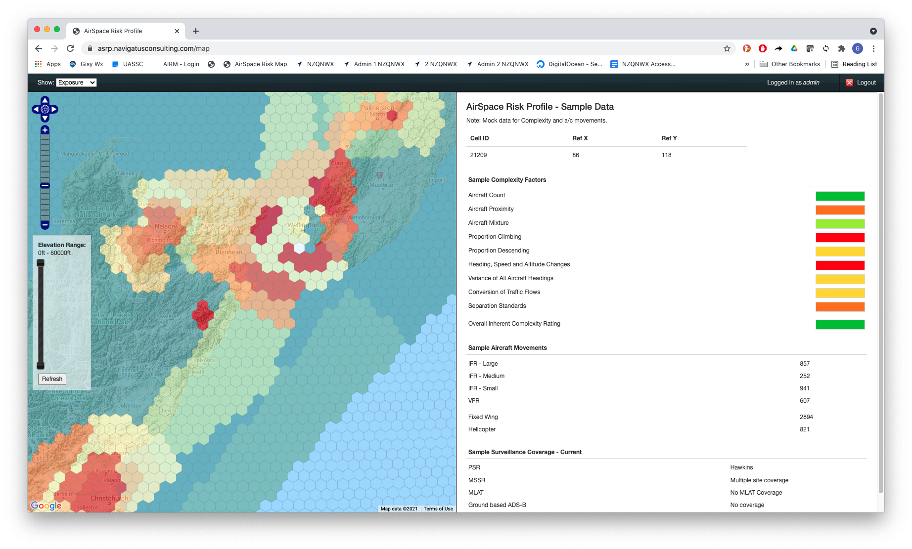The width and height of the screenshot is (912, 549).
Task: Click the IFR - Large value 857
Action: 805,364
